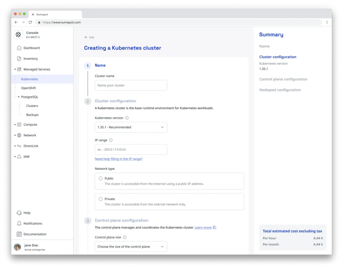Collapse the PostgreSQL tree arrow
Image resolution: width=343 pixels, height=268 pixels.
pos(19,97)
